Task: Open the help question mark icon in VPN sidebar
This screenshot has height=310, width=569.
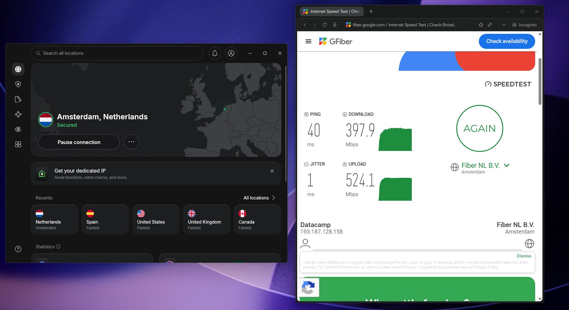Action: (x=18, y=249)
